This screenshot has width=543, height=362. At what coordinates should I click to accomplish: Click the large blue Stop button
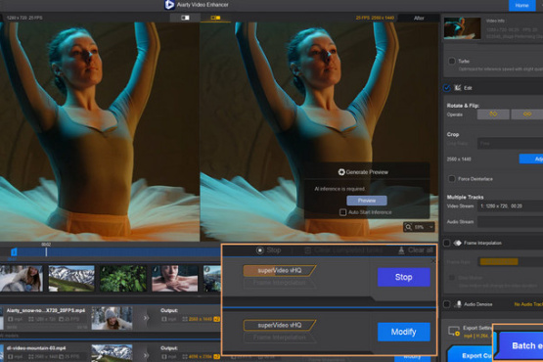(x=404, y=277)
